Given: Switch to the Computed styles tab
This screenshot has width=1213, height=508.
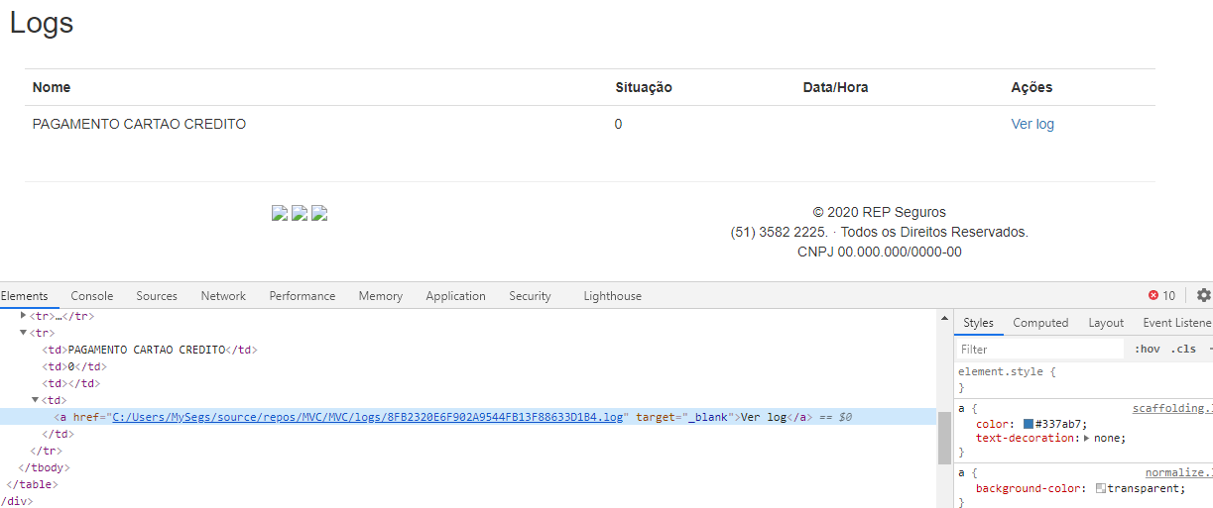Looking at the screenshot, I should pos(1040,323).
